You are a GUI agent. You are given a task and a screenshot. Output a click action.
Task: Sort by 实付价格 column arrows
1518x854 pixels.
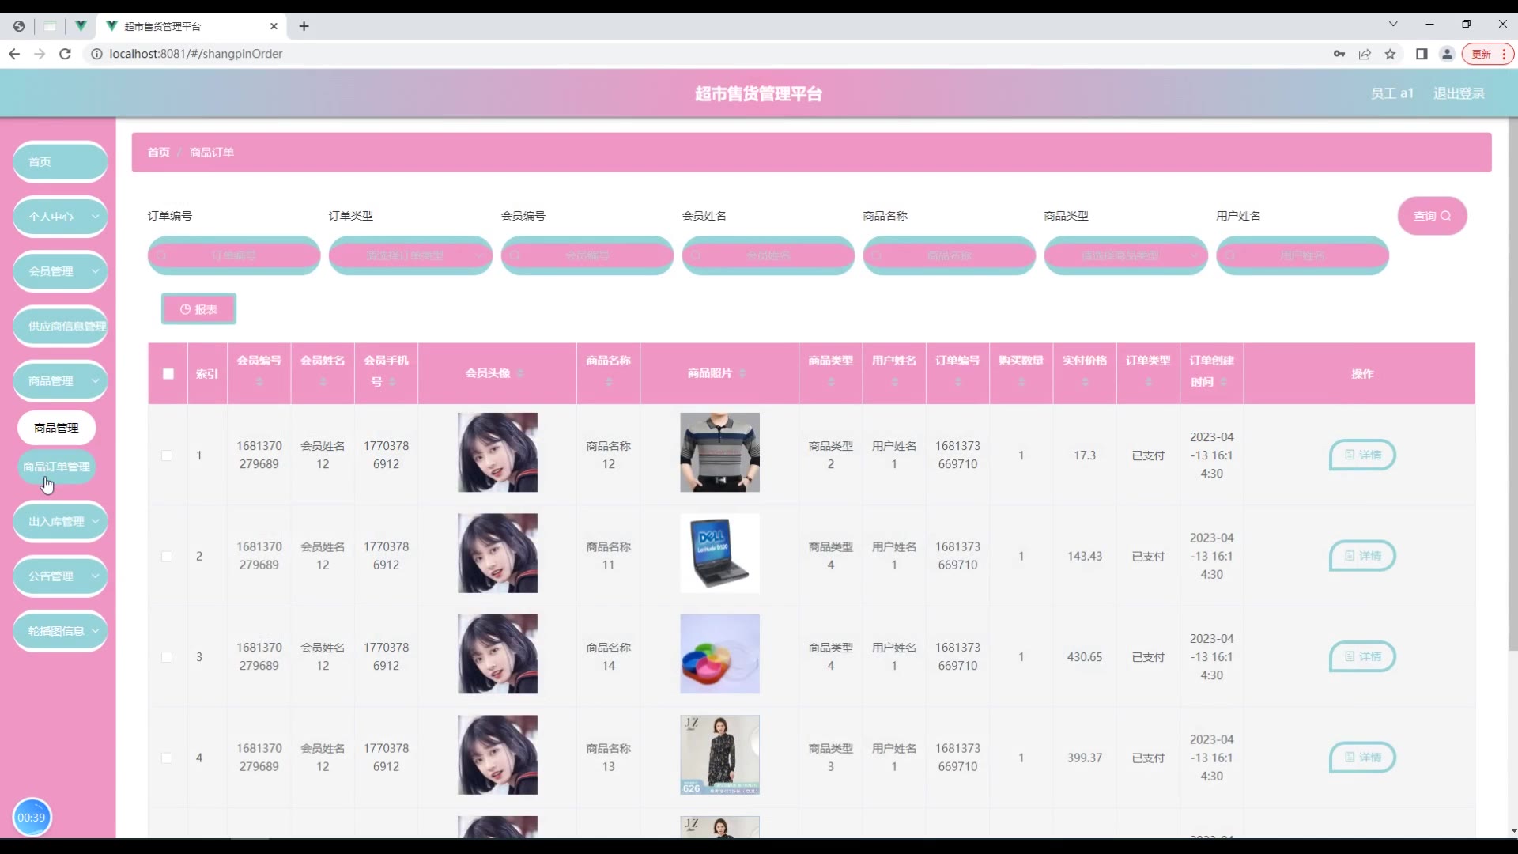point(1085,382)
